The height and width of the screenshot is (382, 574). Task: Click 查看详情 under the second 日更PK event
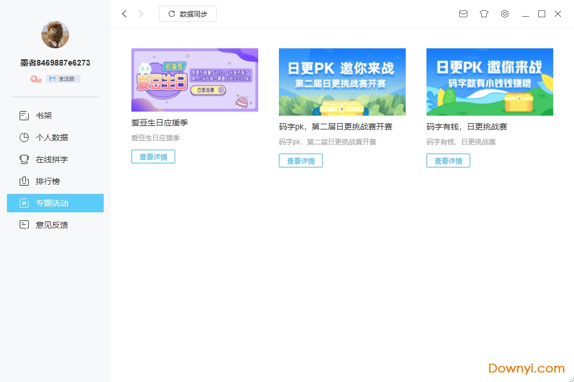coord(301,161)
